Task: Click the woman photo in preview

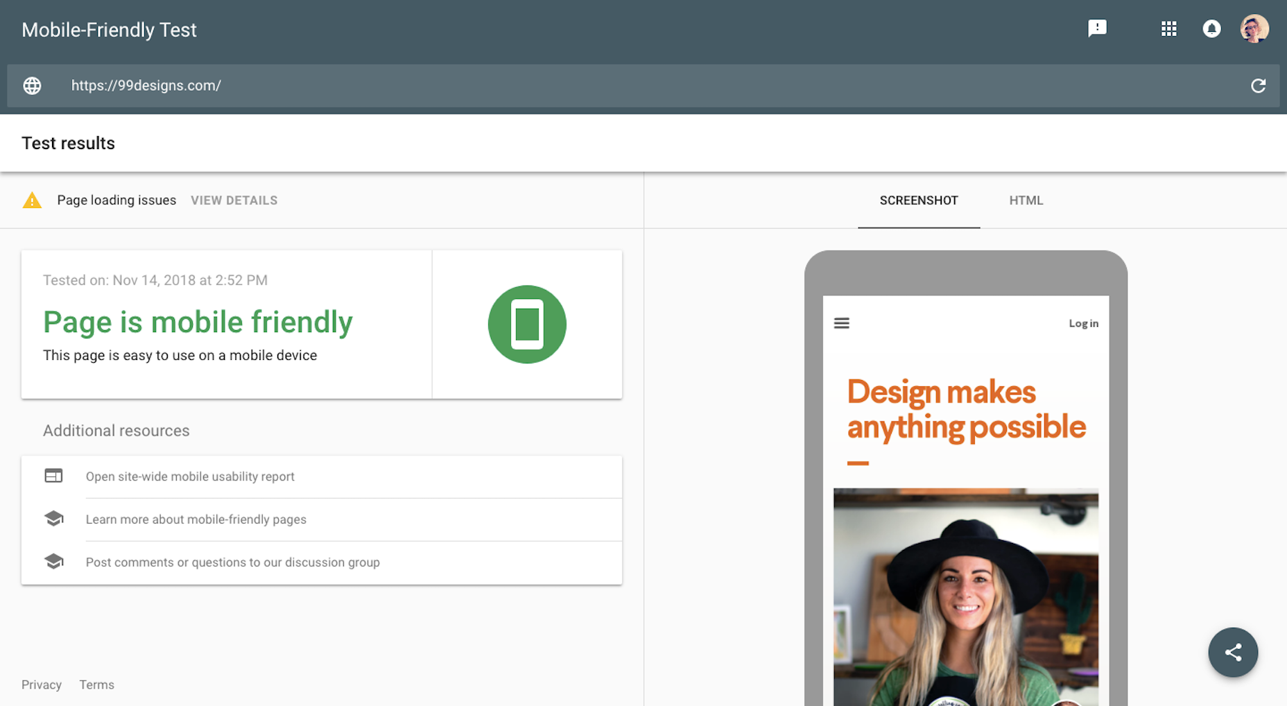Action: (x=966, y=597)
